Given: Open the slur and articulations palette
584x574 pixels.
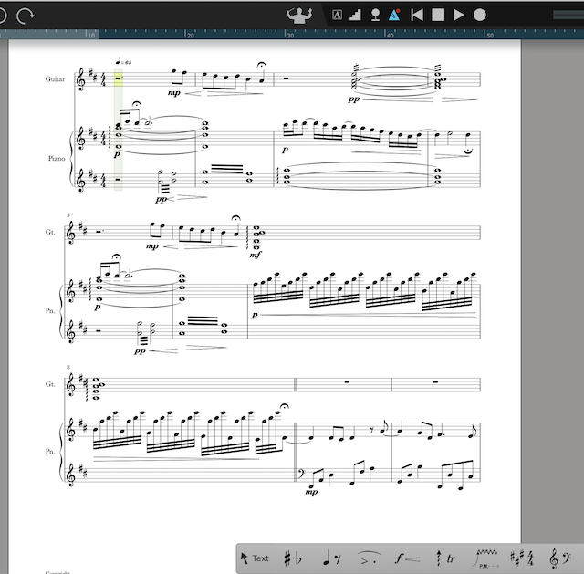Looking at the screenshot, I should coord(368,558).
